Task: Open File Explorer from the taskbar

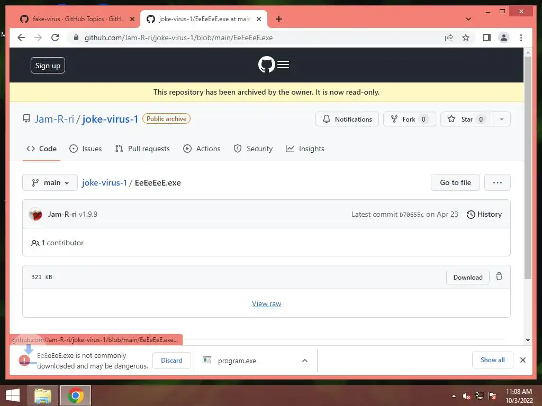Action: pyautogui.click(x=43, y=395)
